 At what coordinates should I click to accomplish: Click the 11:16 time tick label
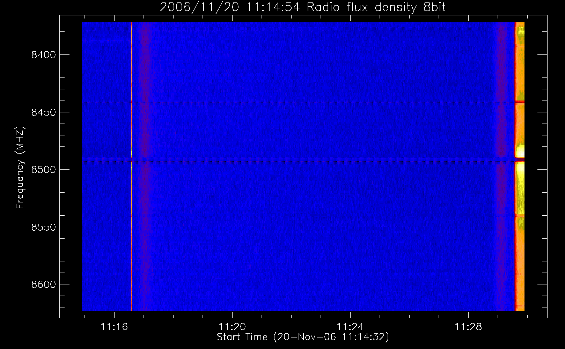coord(114,327)
